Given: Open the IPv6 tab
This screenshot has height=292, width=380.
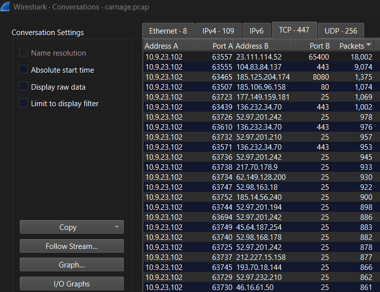Looking at the screenshot, I should [x=257, y=31].
